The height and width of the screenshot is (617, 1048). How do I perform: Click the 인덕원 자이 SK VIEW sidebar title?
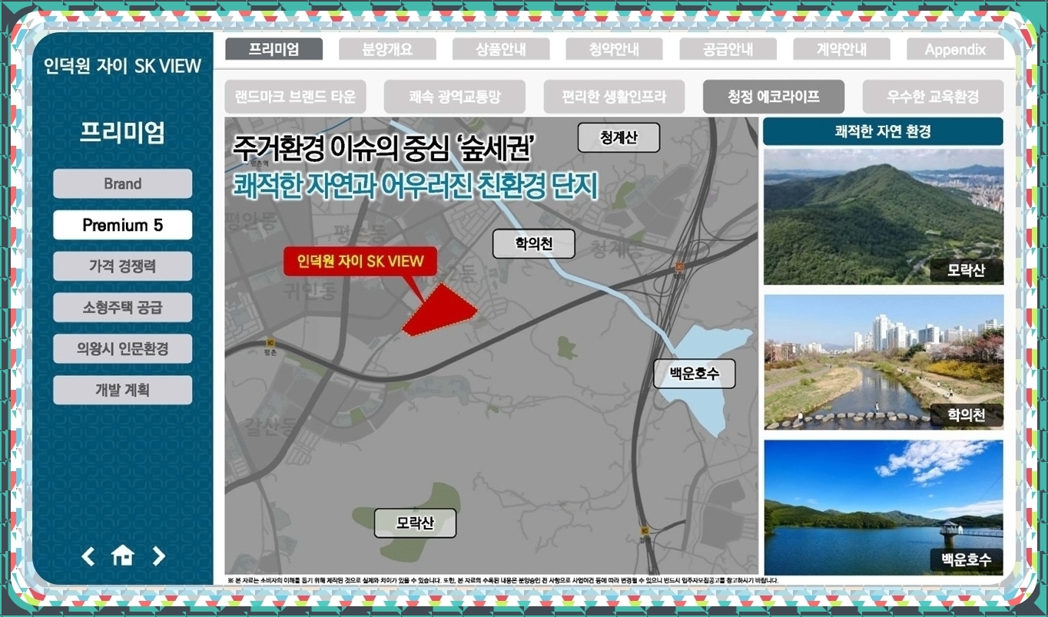(123, 66)
